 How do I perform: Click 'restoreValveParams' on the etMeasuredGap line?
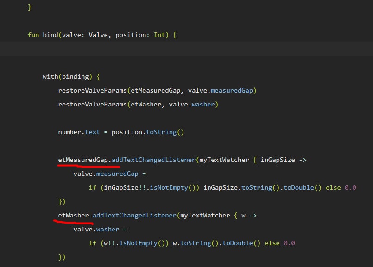(x=92, y=91)
